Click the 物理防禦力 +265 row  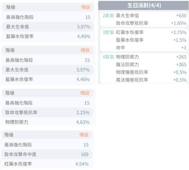pos(151,57)
